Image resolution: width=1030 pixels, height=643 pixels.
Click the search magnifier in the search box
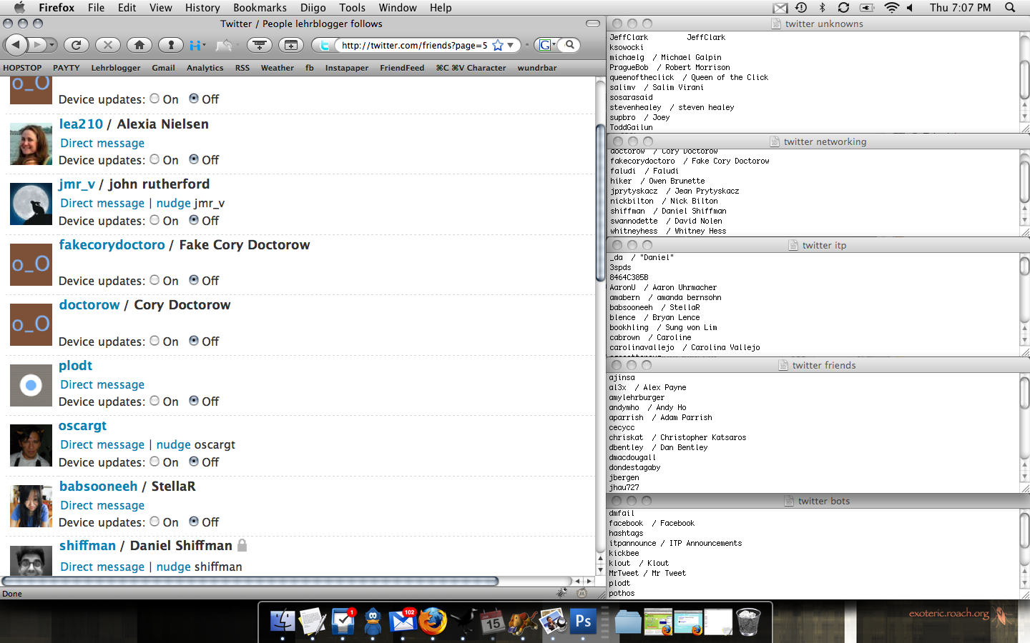(x=570, y=45)
